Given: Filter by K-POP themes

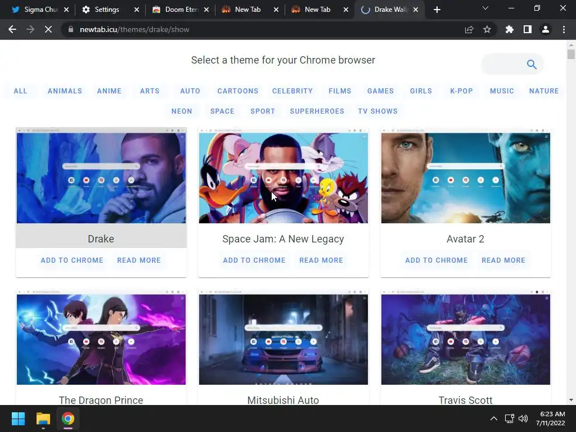Looking at the screenshot, I should click(461, 91).
